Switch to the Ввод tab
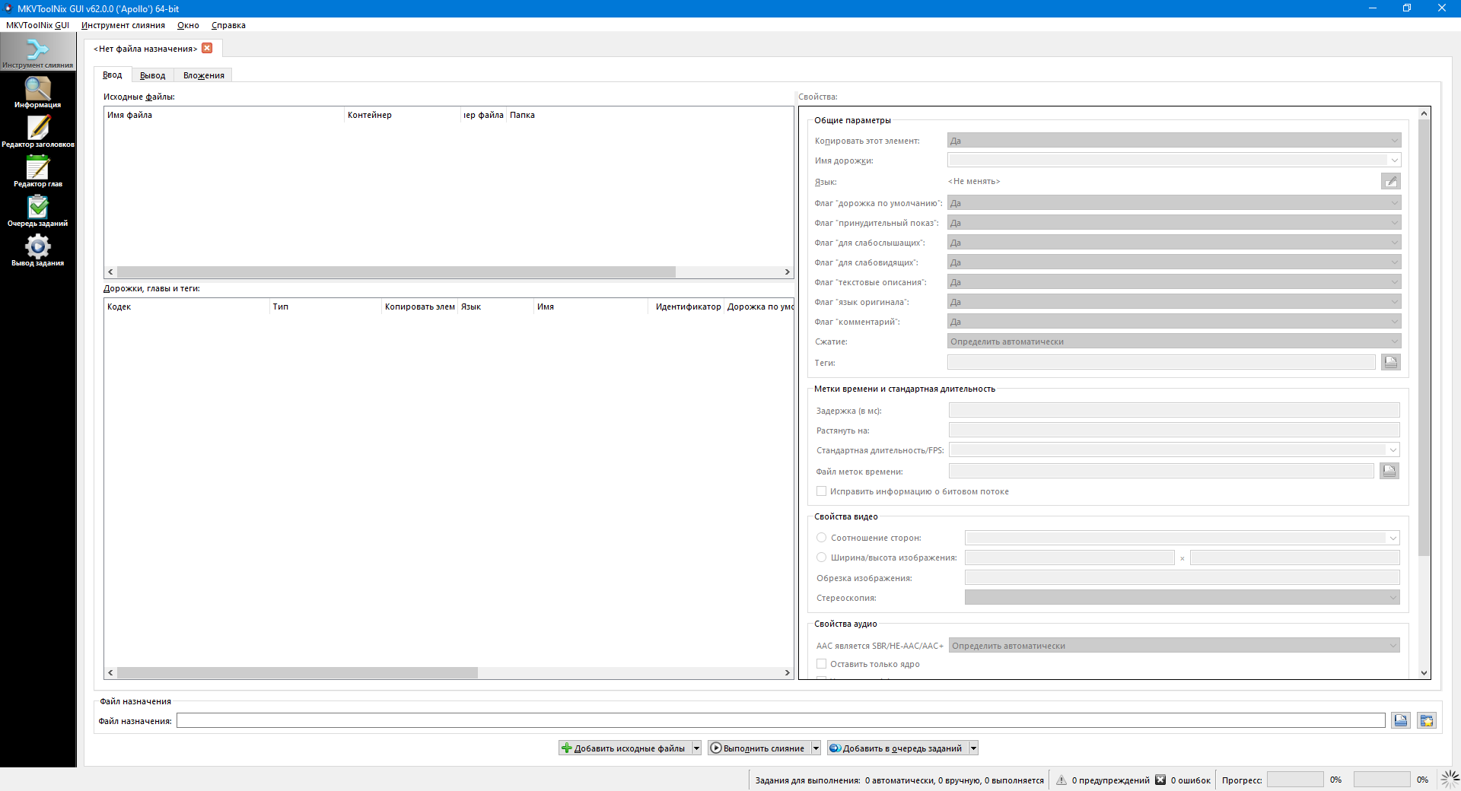The height and width of the screenshot is (791, 1461). (113, 75)
